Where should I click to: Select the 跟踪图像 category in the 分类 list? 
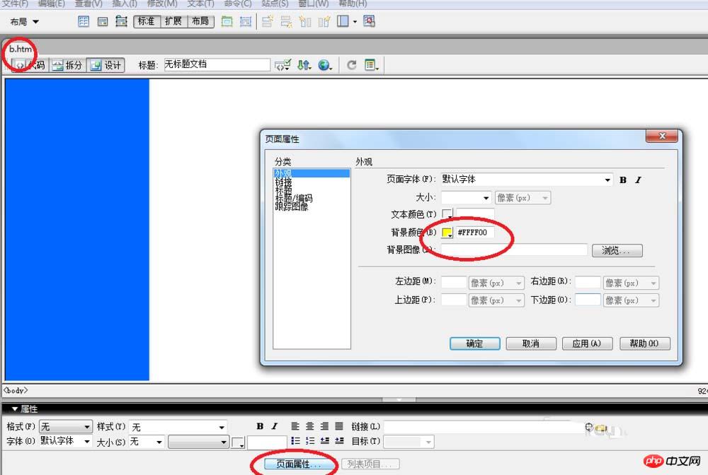pos(292,206)
